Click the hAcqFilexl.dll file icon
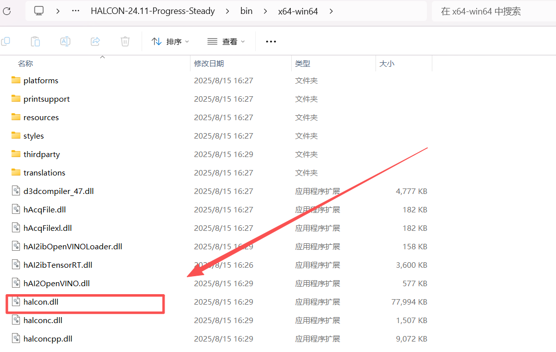The height and width of the screenshot is (352, 556). click(x=16, y=227)
